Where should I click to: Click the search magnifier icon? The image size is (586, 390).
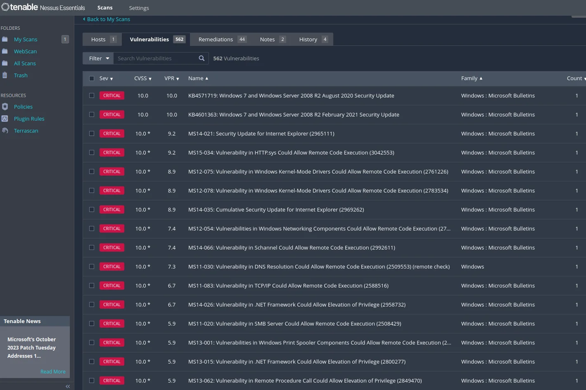[x=202, y=58]
